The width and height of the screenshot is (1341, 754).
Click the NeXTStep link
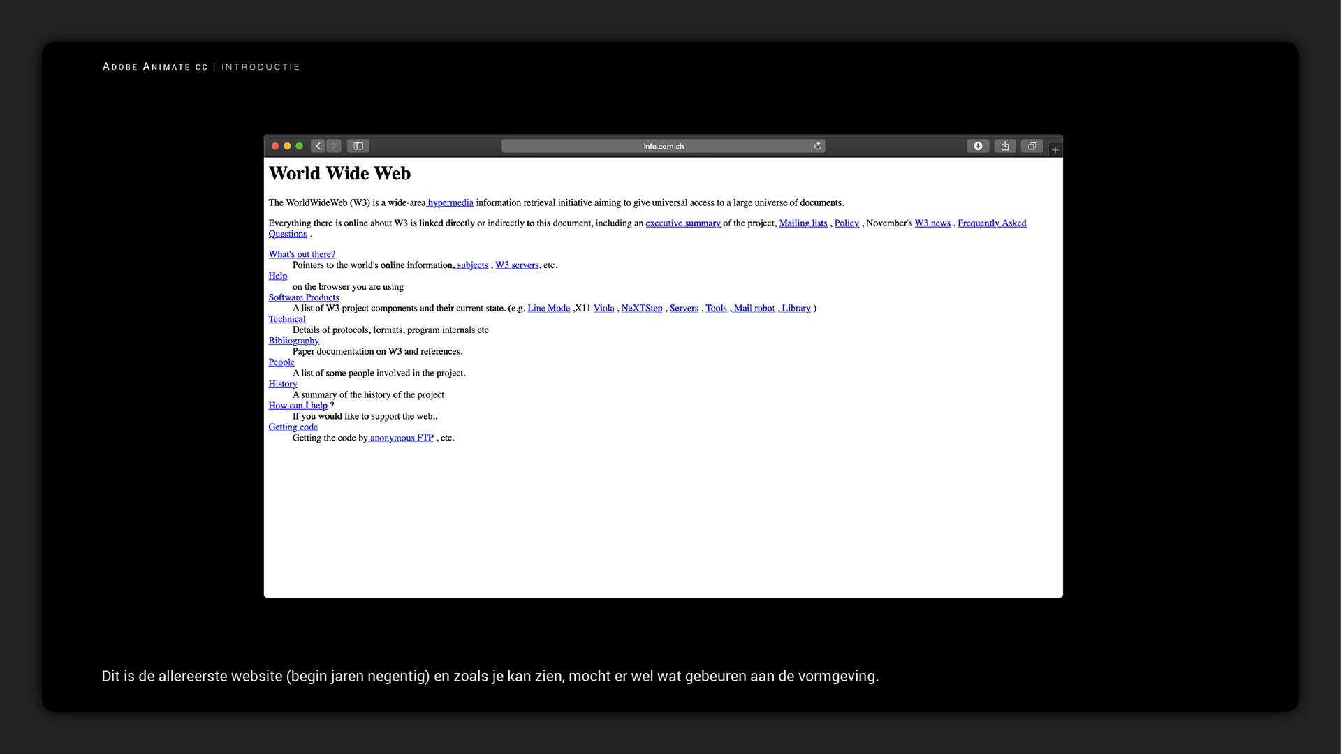(x=641, y=308)
